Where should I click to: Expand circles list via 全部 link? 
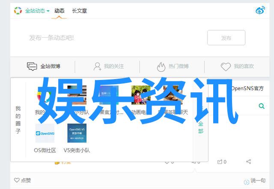click(x=201, y=127)
